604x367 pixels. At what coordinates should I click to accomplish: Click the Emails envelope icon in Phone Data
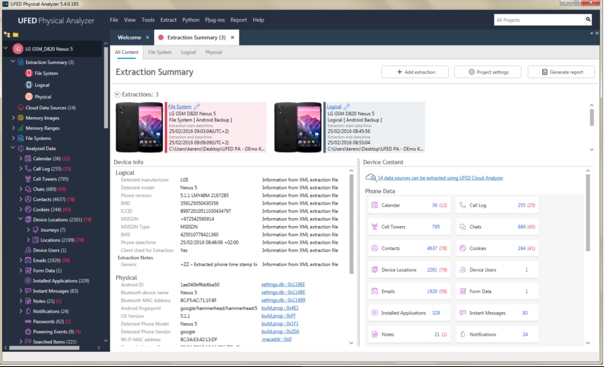point(375,291)
